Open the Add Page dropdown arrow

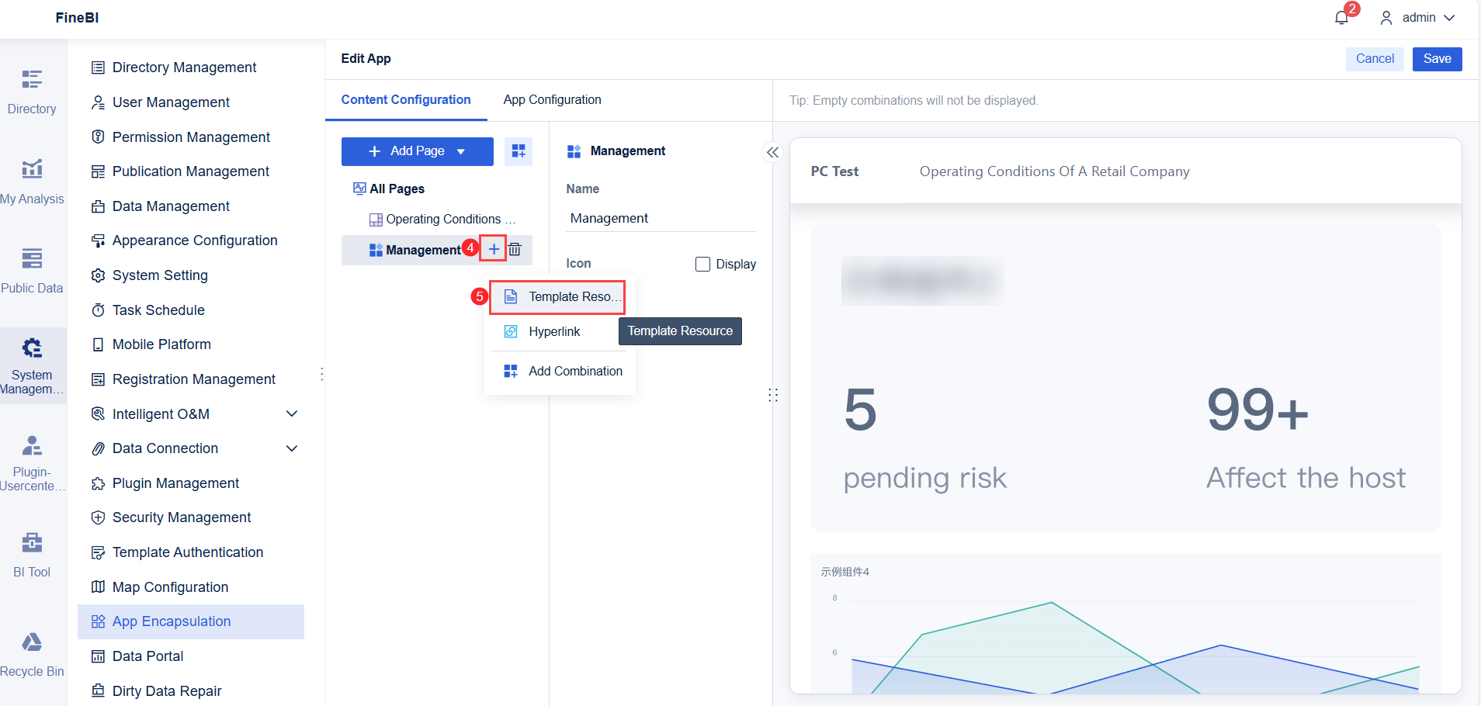point(461,151)
